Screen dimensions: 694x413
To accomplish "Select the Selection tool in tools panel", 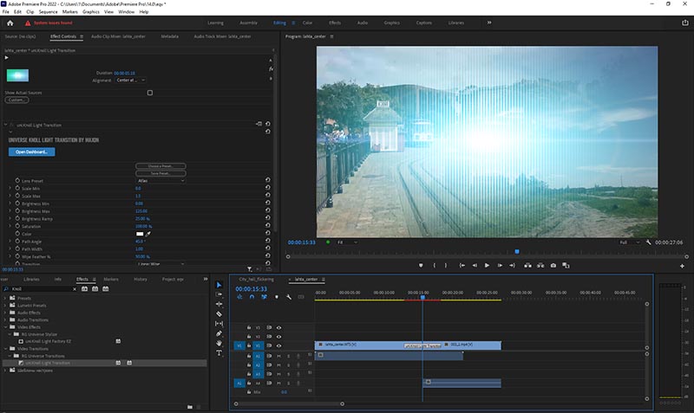I will pyautogui.click(x=219, y=285).
